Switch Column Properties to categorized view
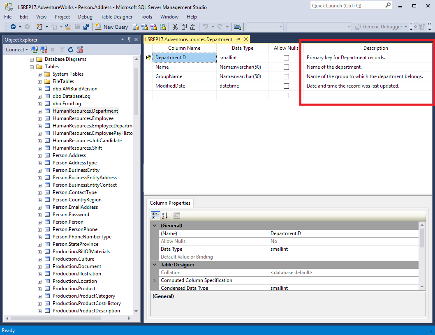Screen dimensions: 435x335 (155, 215)
